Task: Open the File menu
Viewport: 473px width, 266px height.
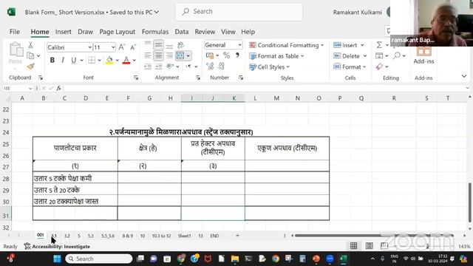Action: [15, 32]
